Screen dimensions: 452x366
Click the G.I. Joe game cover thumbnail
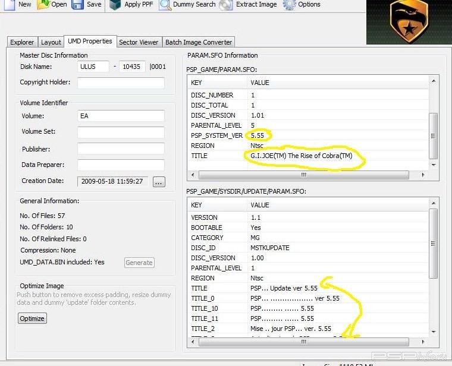[409, 22]
